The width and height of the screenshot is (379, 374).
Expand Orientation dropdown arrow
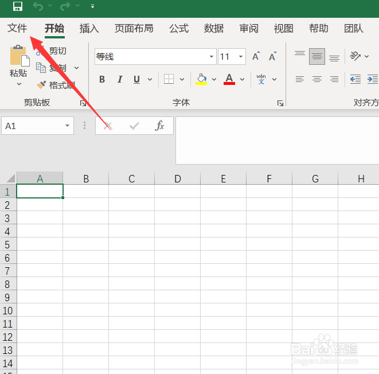pos(367,56)
